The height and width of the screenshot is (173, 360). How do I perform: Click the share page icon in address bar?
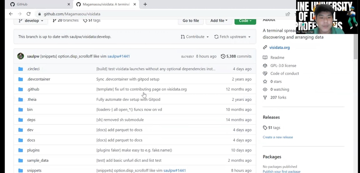288,14
